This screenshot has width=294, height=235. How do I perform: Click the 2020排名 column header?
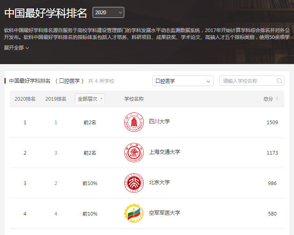pyautogui.click(x=25, y=99)
